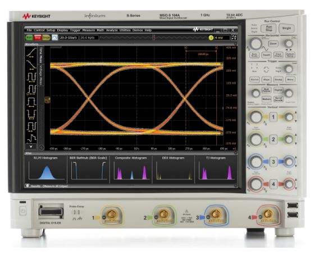Click the Touch front panel key
The image size is (319, 260).
coord(266,55)
